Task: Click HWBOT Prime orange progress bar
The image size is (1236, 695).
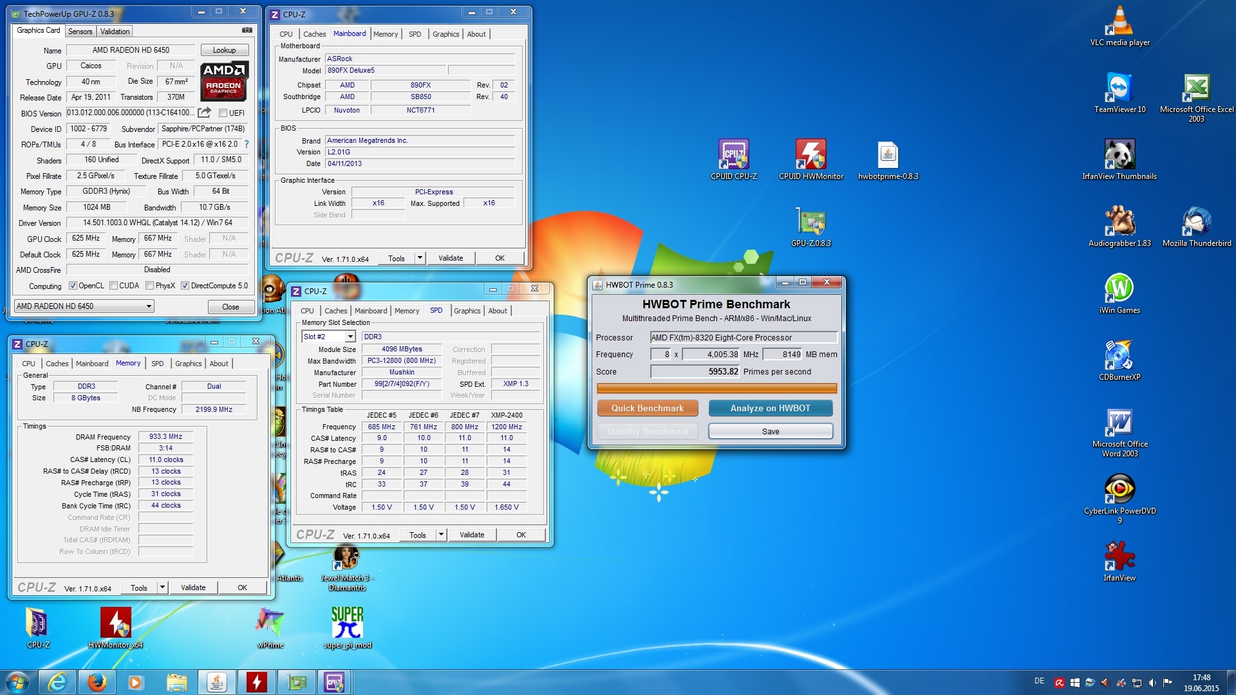Action: coord(716,388)
